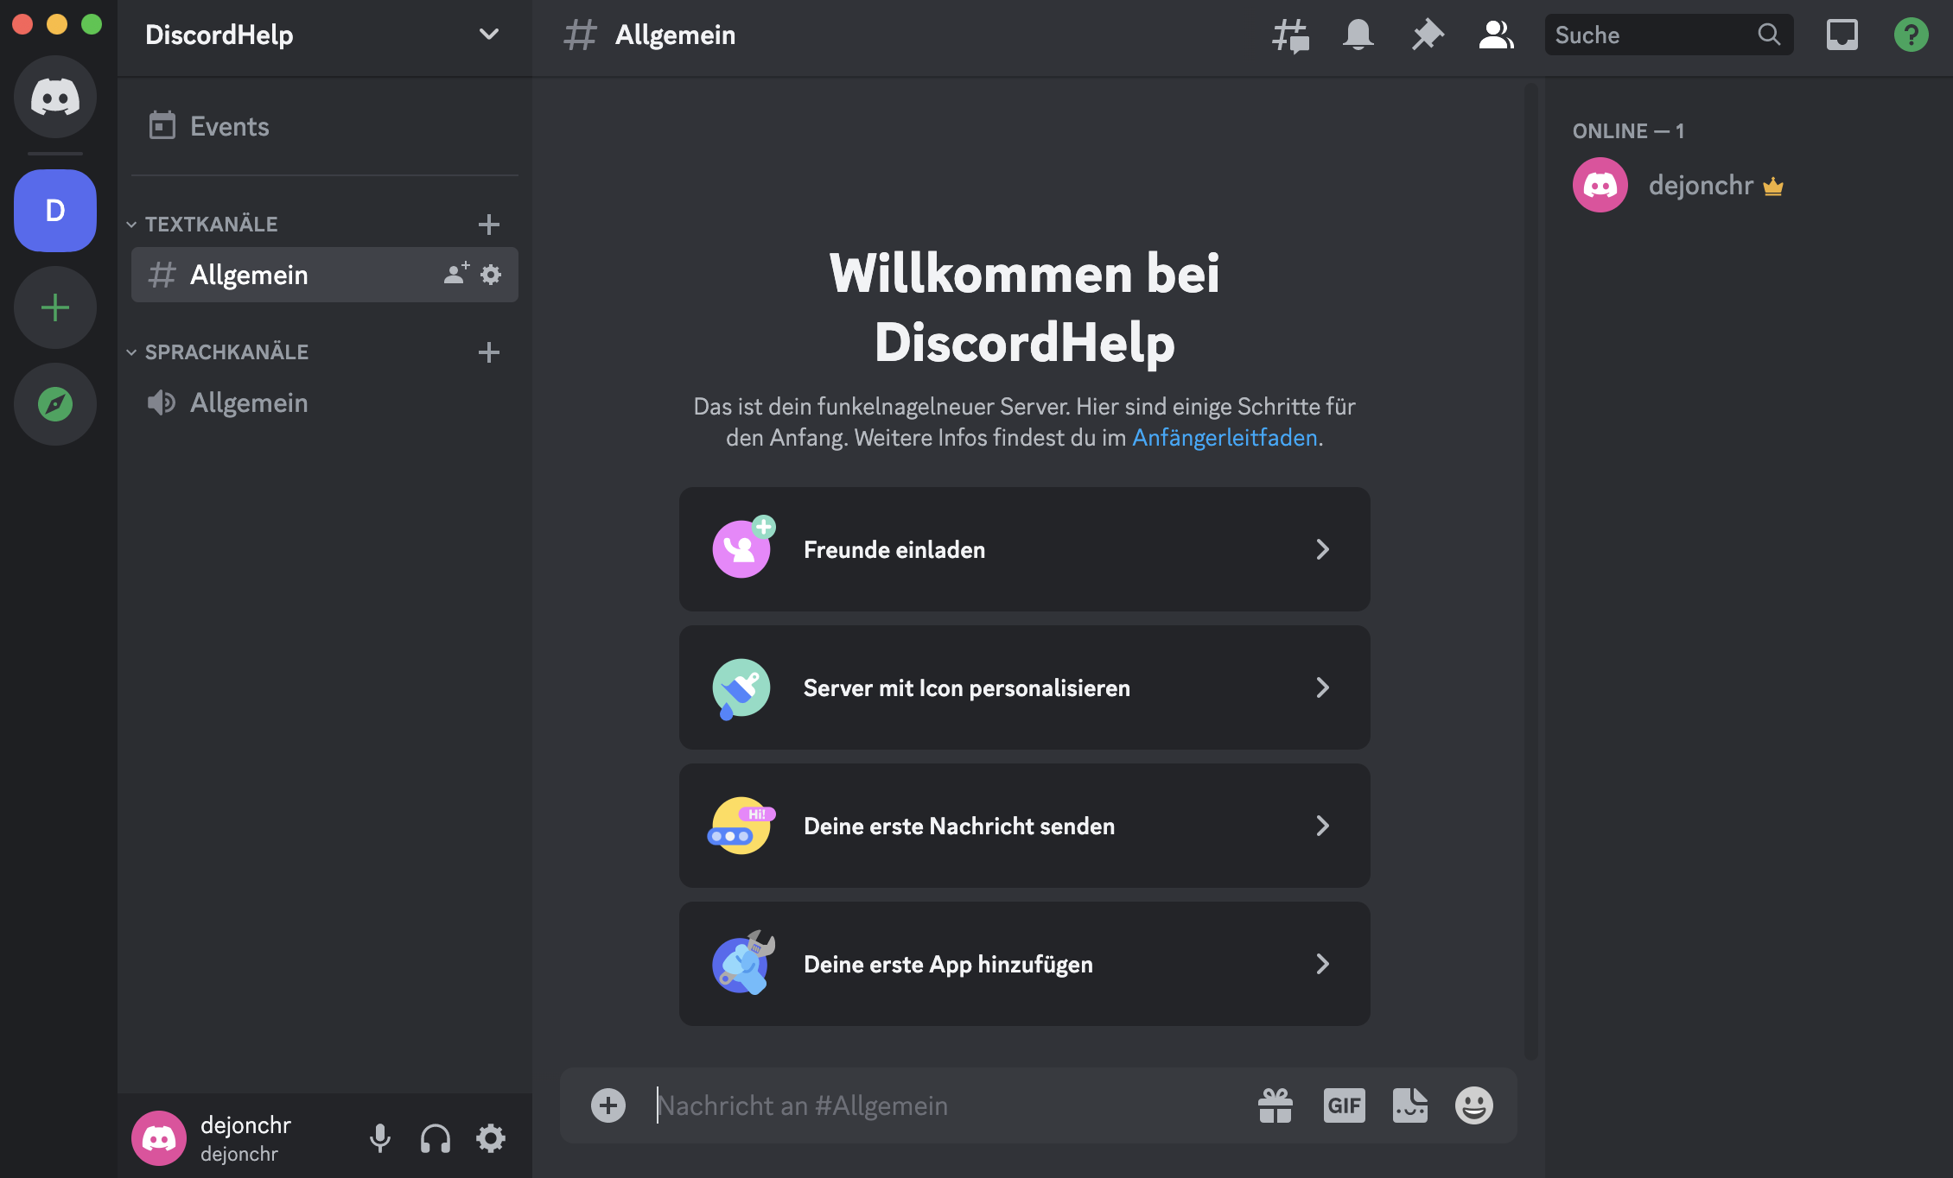Select the Allgemein text channel
The image size is (1953, 1178).
click(x=249, y=275)
